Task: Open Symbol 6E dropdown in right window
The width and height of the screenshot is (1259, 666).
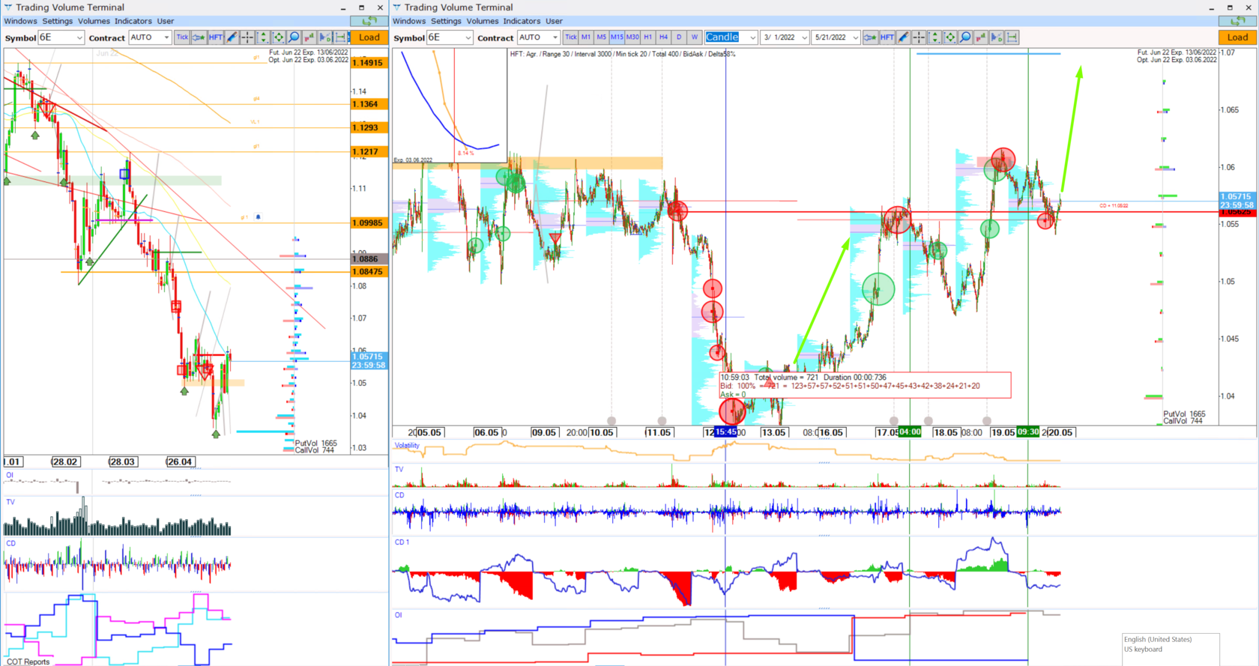Action: click(x=450, y=37)
